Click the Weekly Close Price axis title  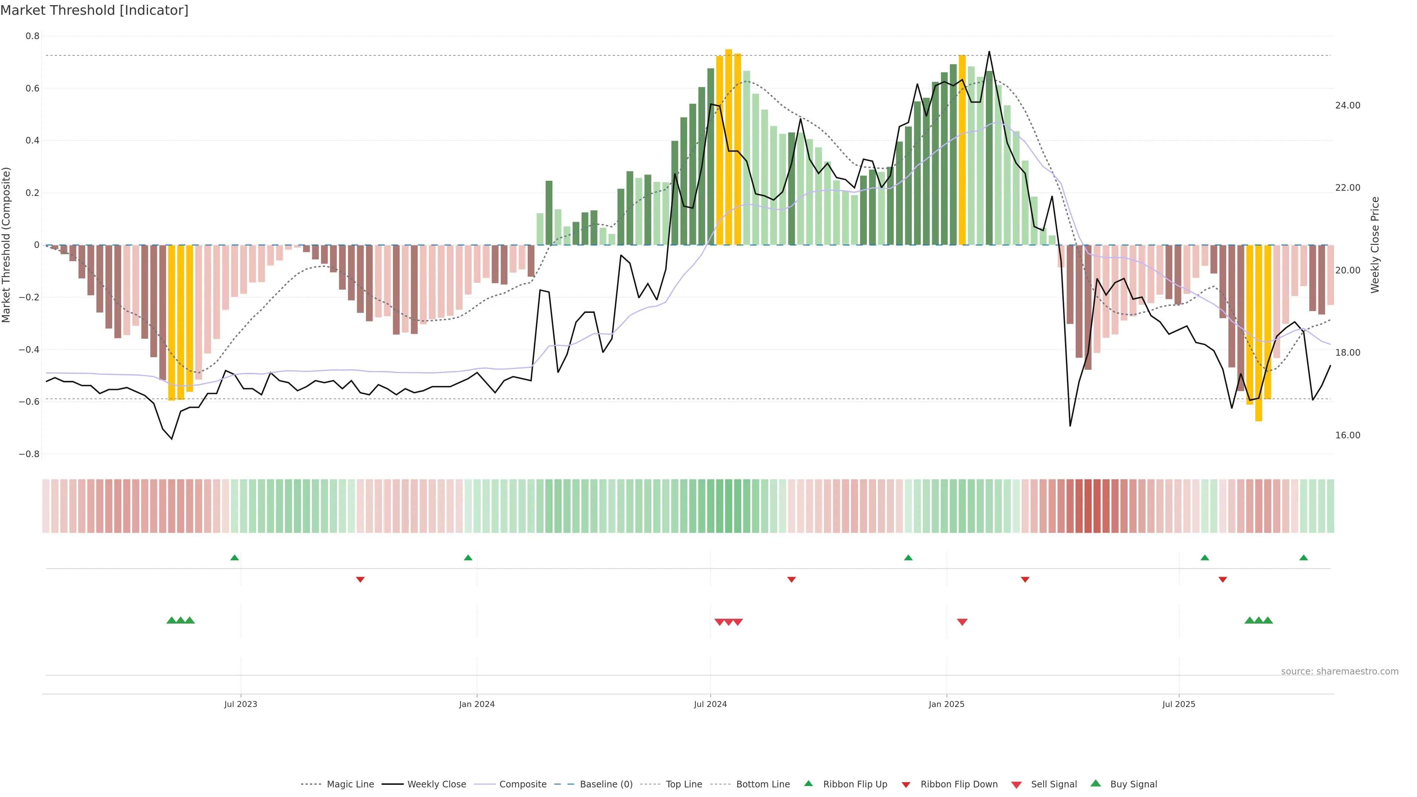coord(1375,245)
